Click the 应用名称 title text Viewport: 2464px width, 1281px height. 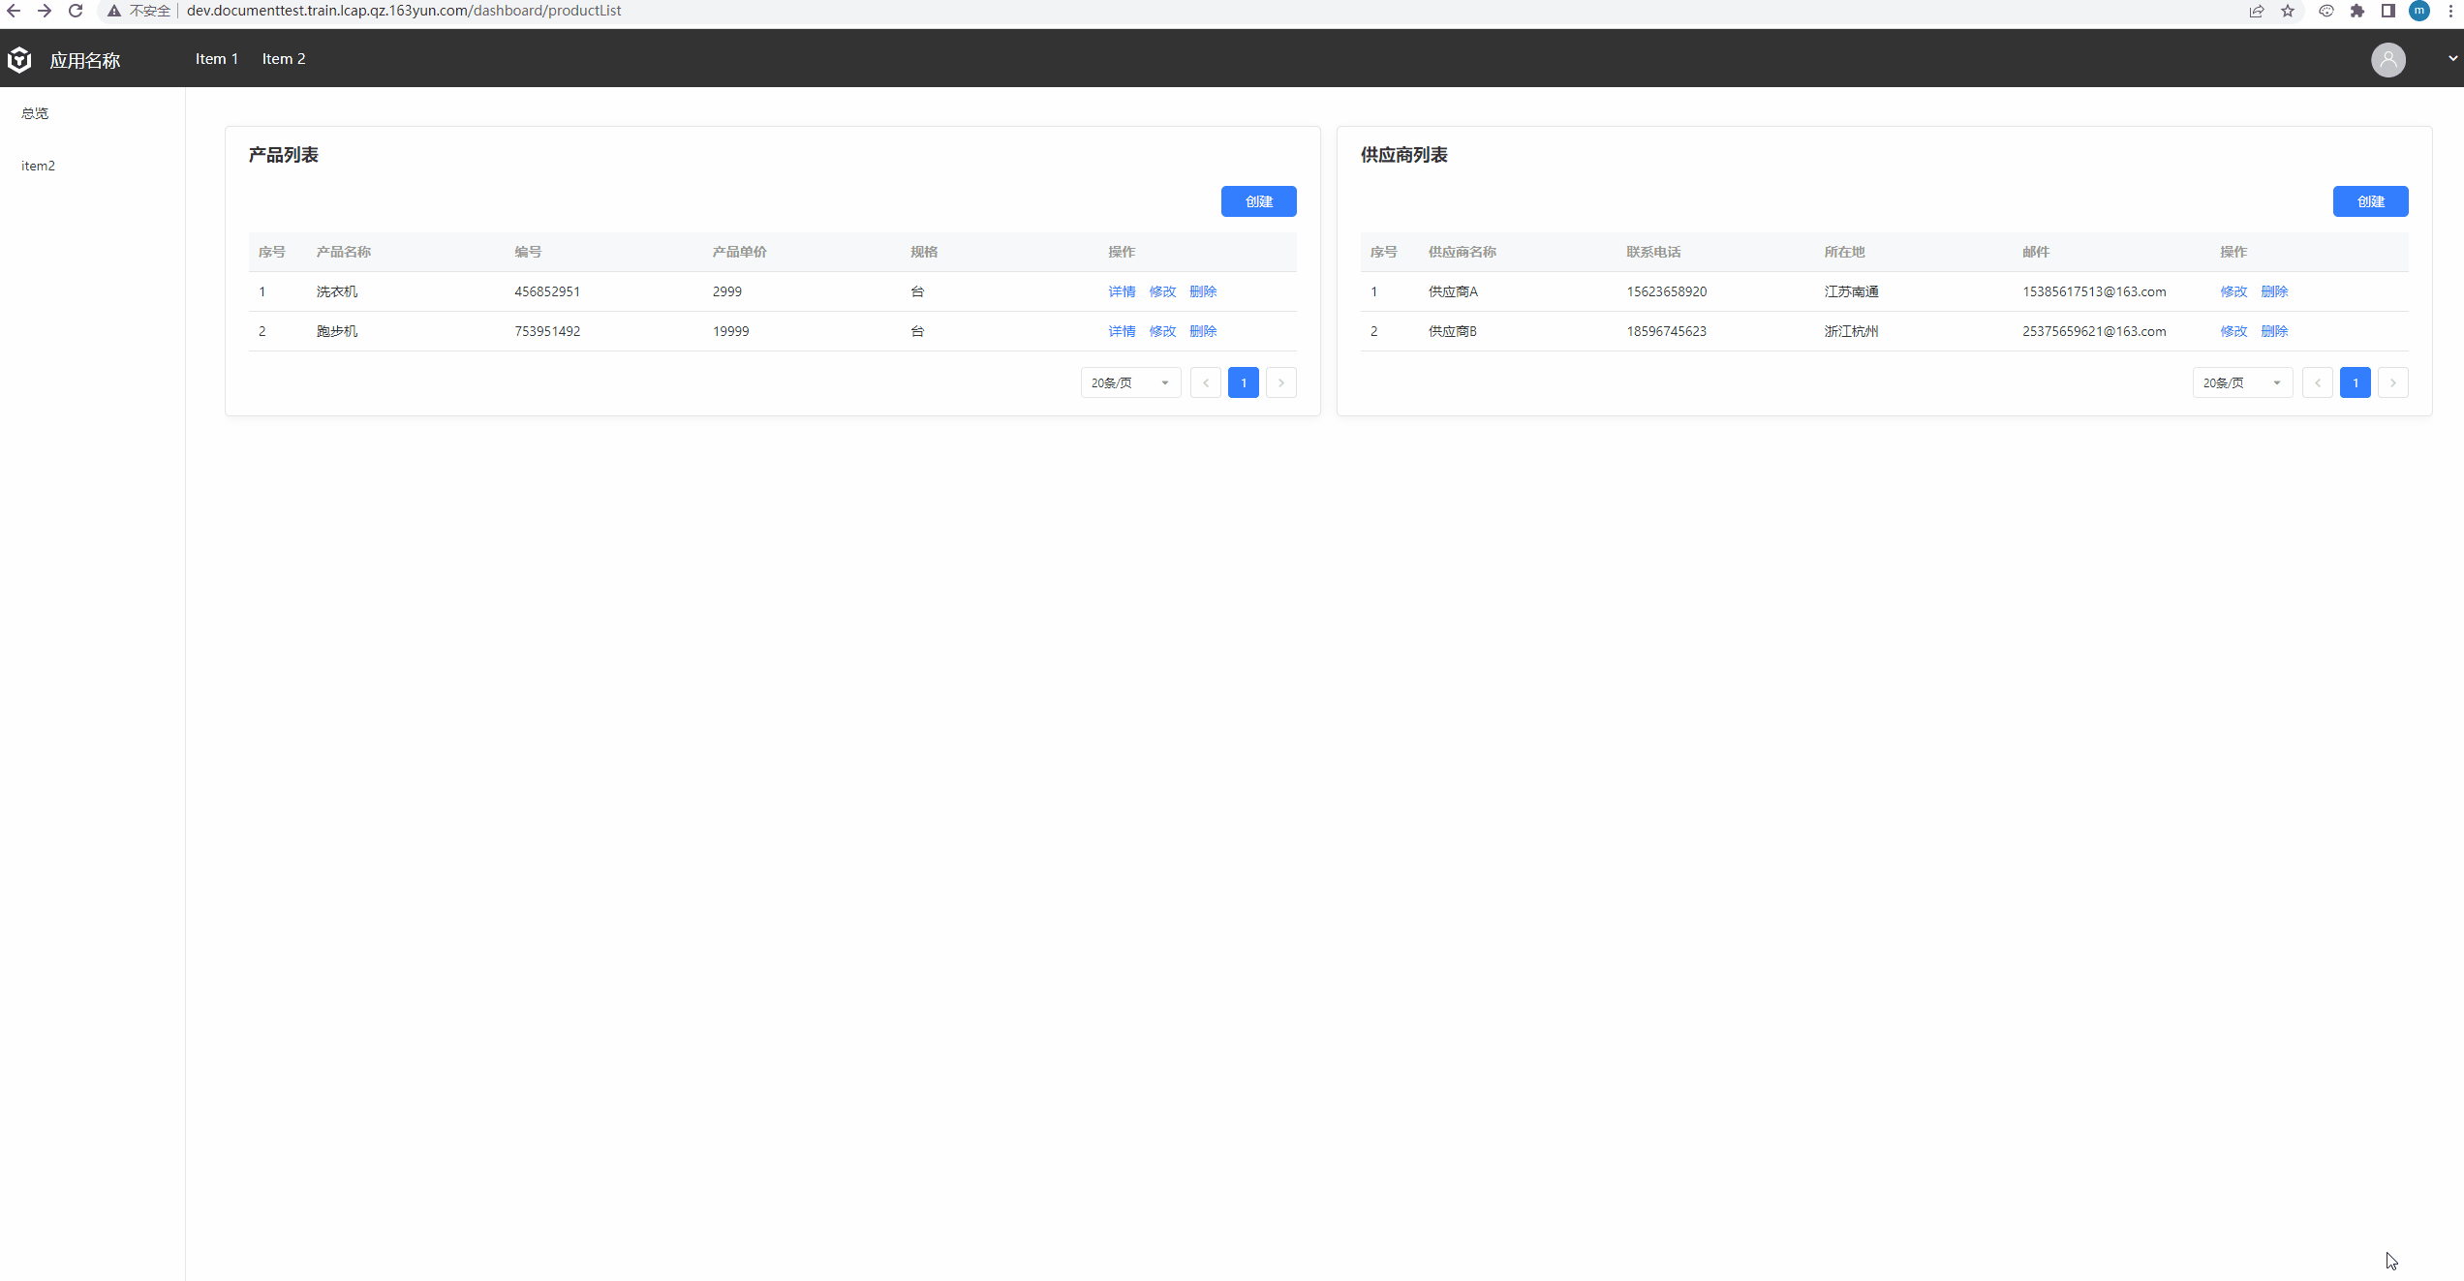click(x=85, y=60)
